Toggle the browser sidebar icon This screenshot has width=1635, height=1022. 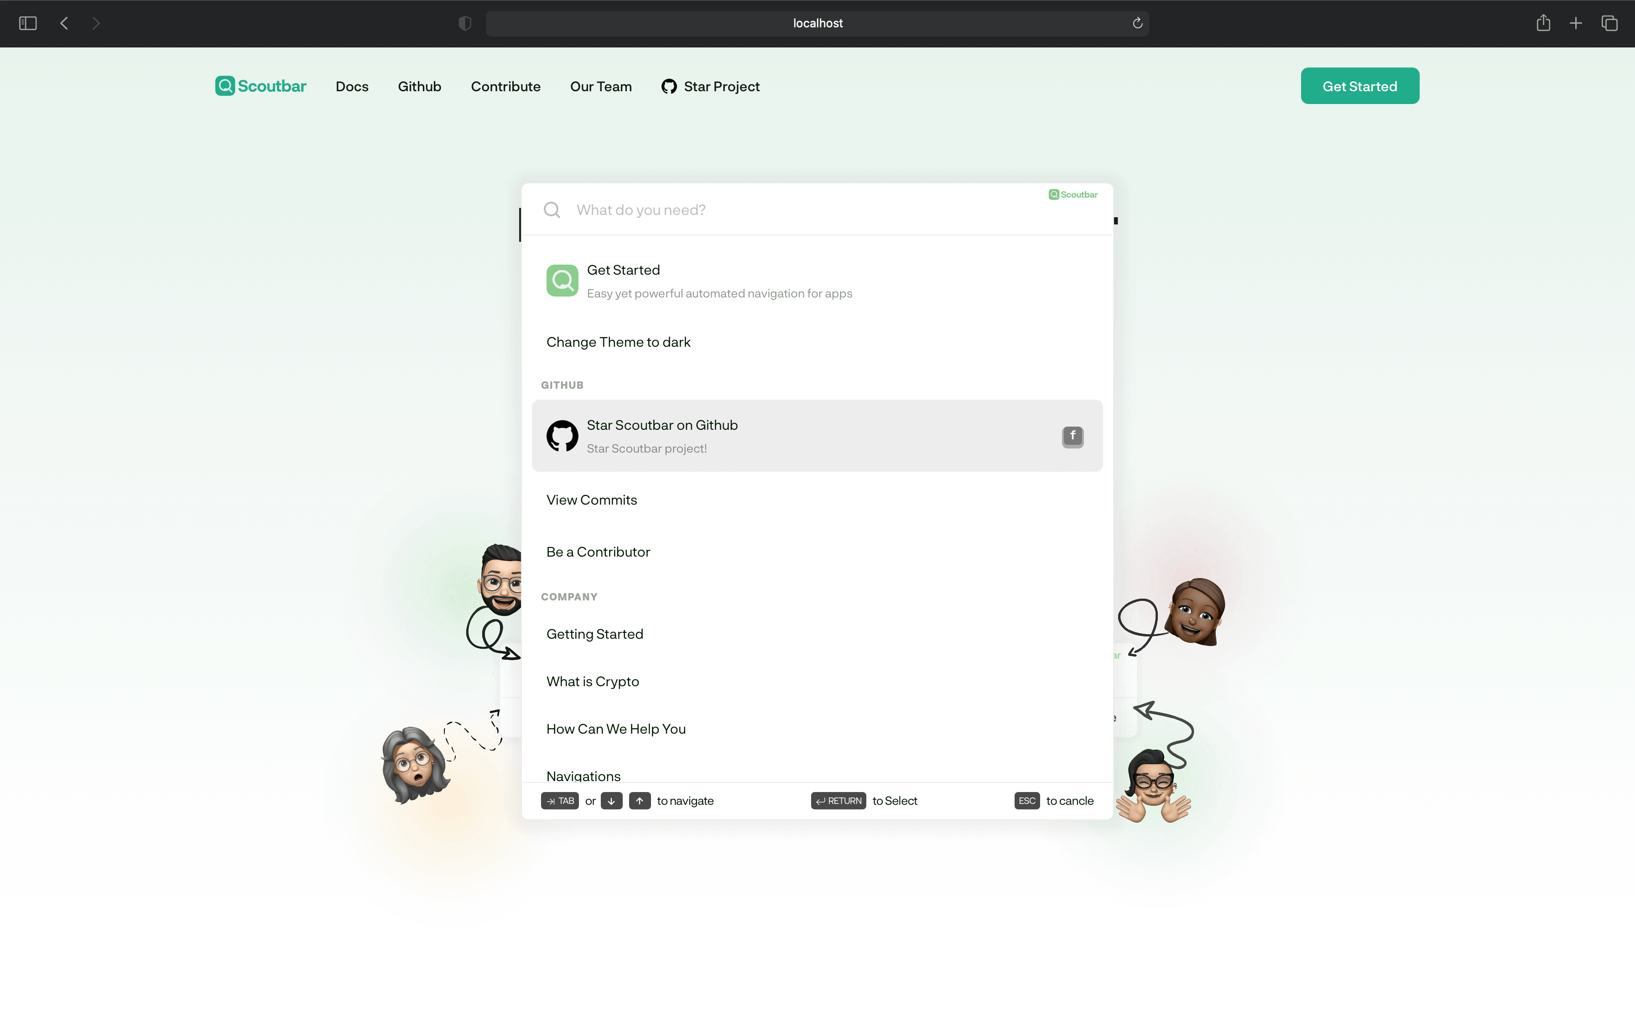(28, 23)
